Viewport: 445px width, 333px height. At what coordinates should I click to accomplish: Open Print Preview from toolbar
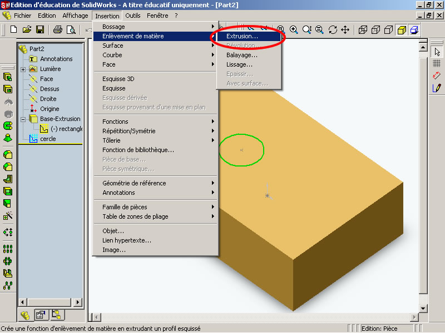point(71,29)
